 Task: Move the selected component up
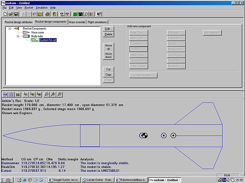pyautogui.click(x=109, y=47)
